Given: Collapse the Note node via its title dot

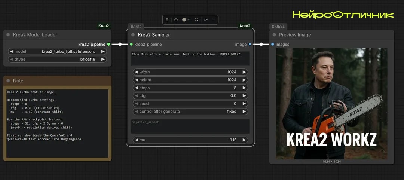Looking at the screenshot, I should pyautogui.click(x=8, y=81).
